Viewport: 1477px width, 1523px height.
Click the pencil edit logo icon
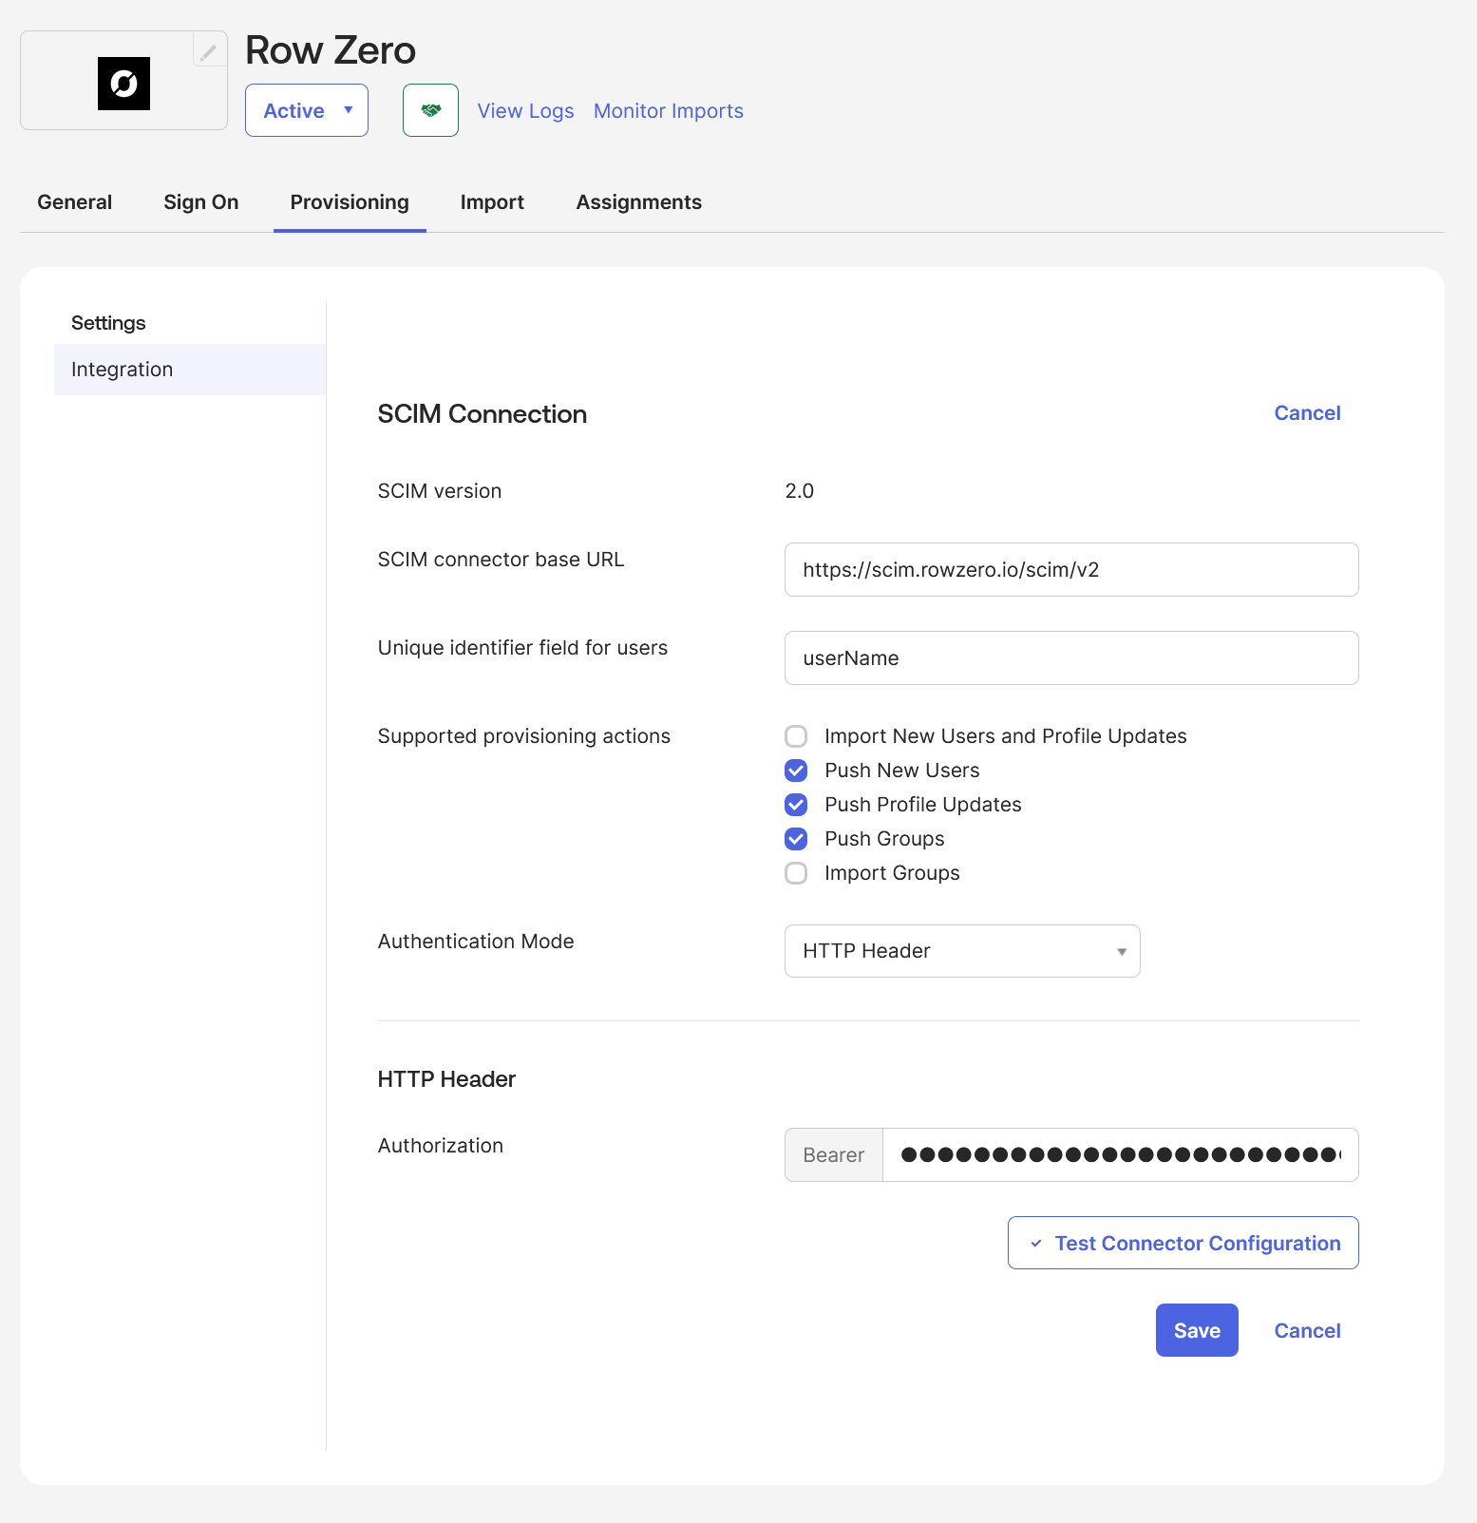209,51
